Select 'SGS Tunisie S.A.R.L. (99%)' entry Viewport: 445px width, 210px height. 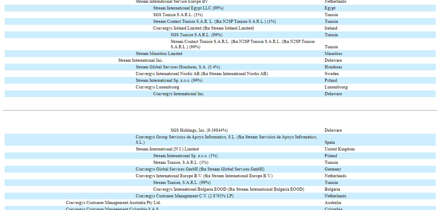click(x=196, y=35)
